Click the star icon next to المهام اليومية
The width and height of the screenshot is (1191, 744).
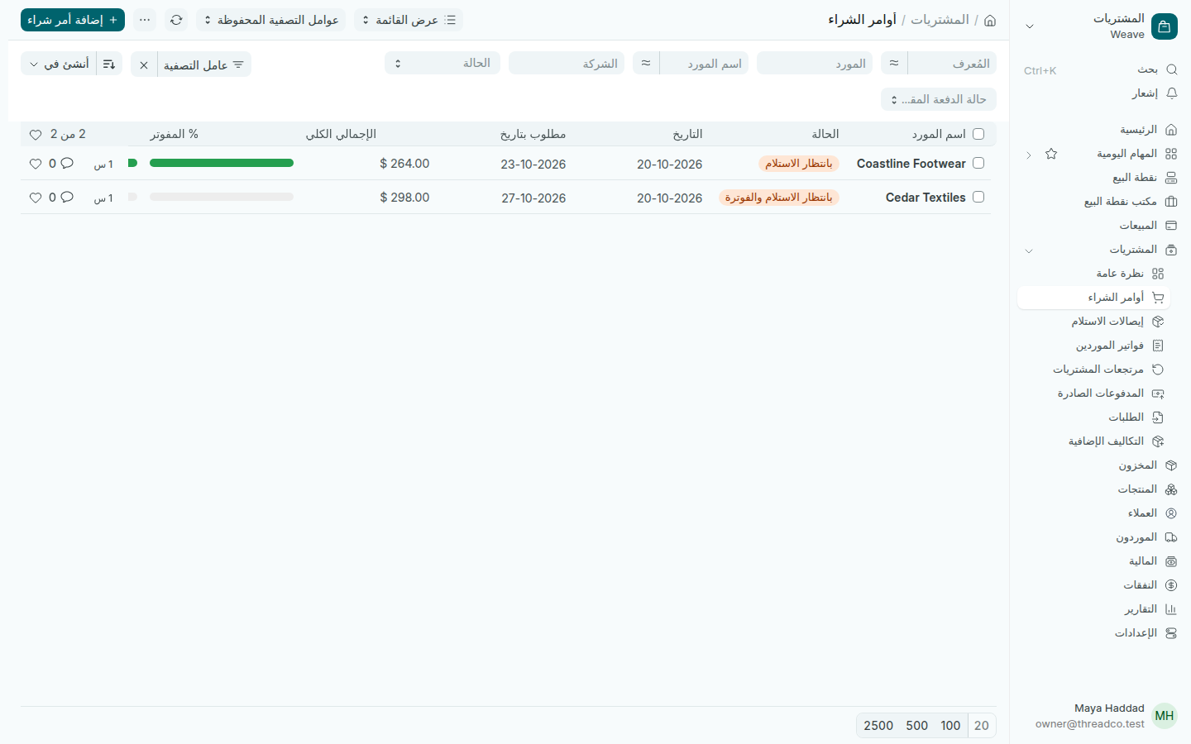coord(1051,154)
